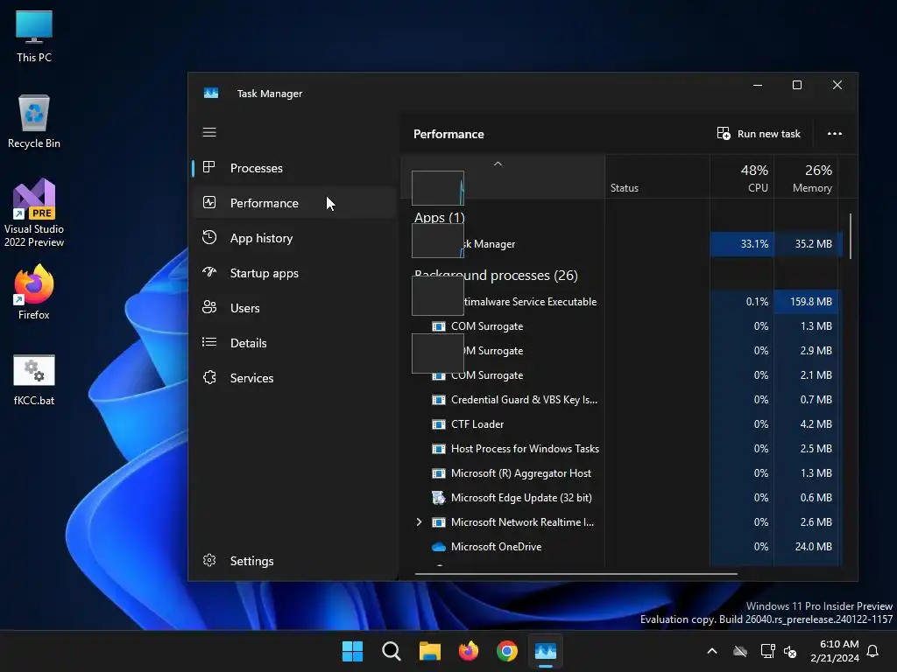Click the Microsoft OneDrive cloud icon

[x=439, y=547]
